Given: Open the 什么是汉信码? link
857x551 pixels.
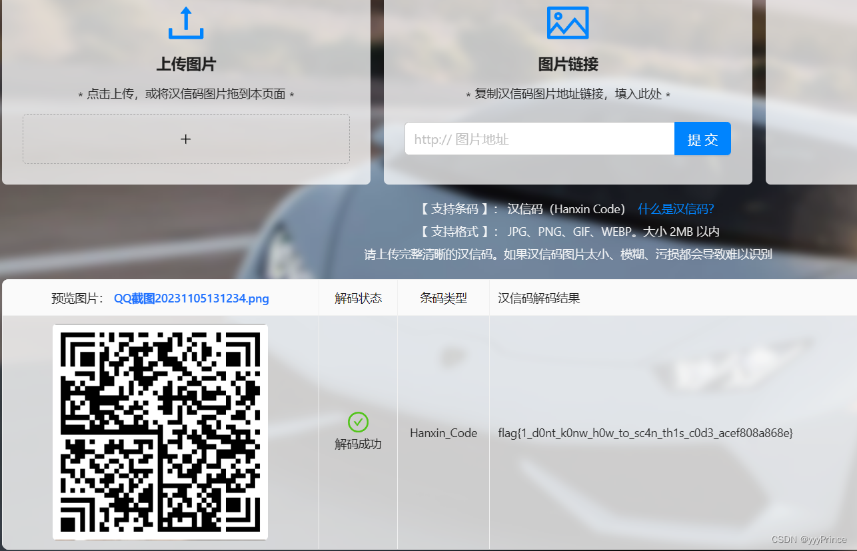Looking at the screenshot, I should tap(676, 209).
